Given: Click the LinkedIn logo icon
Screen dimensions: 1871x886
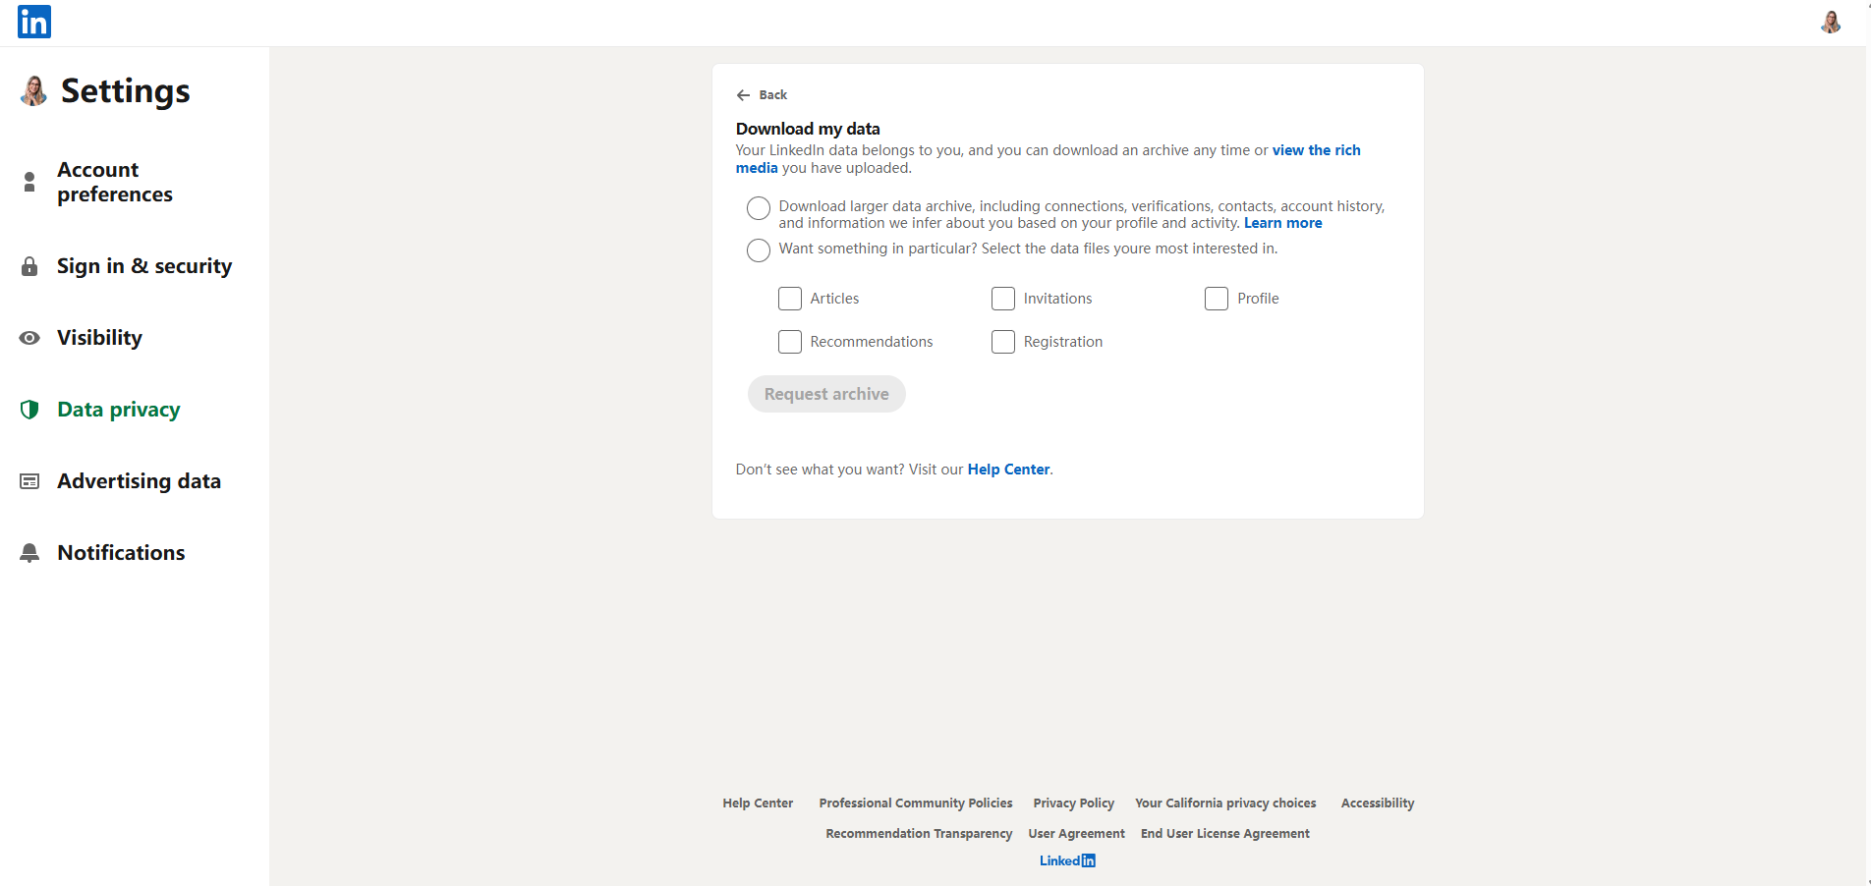Looking at the screenshot, I should [34, 22].
